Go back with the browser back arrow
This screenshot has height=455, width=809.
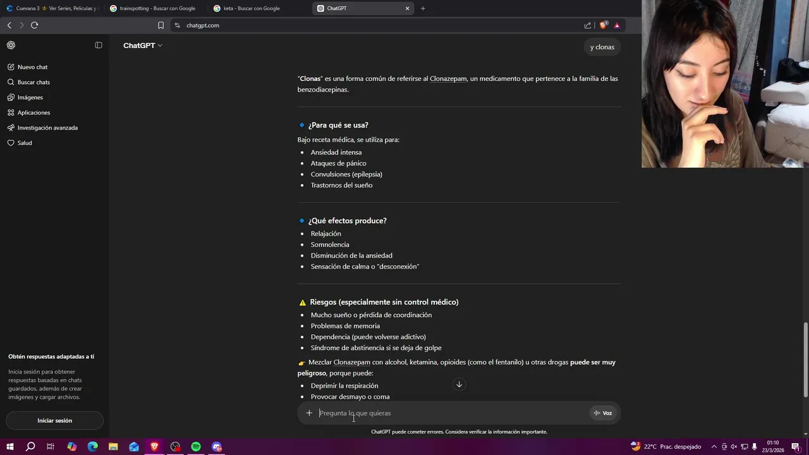[x=9, y=25]
